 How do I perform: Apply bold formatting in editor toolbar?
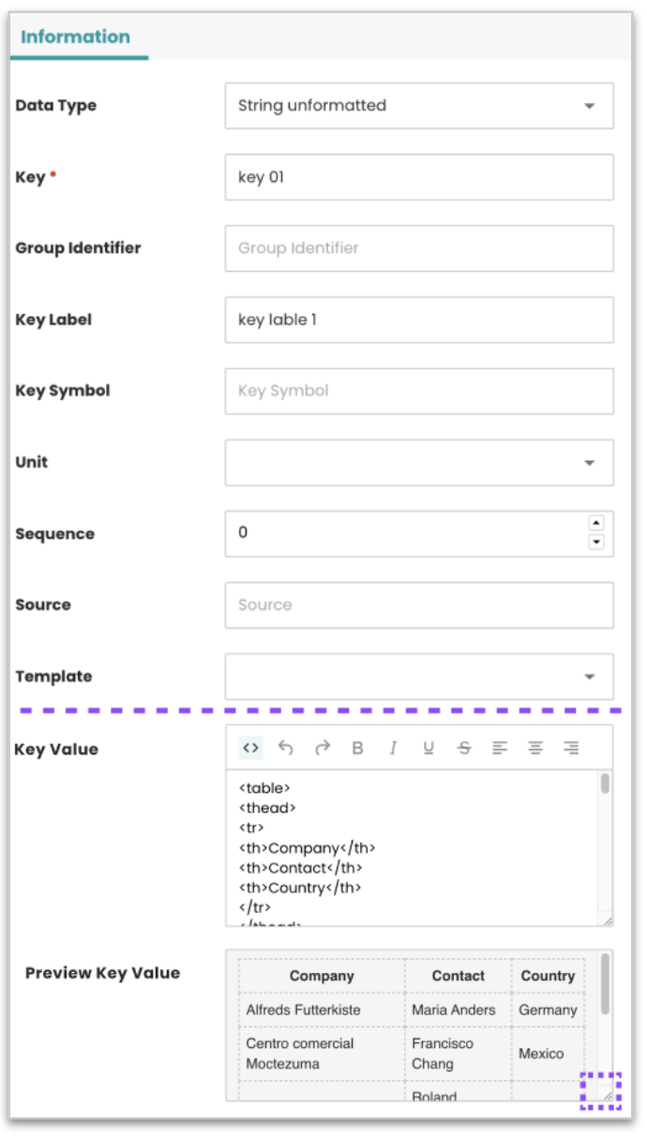[357, 747]
